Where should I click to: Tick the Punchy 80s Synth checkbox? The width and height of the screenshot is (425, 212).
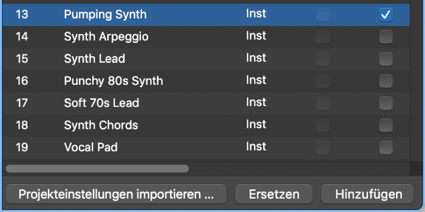[386, 81]
